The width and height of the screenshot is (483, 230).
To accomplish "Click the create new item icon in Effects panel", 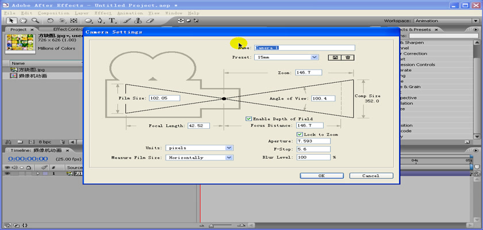I will [467, 142].
